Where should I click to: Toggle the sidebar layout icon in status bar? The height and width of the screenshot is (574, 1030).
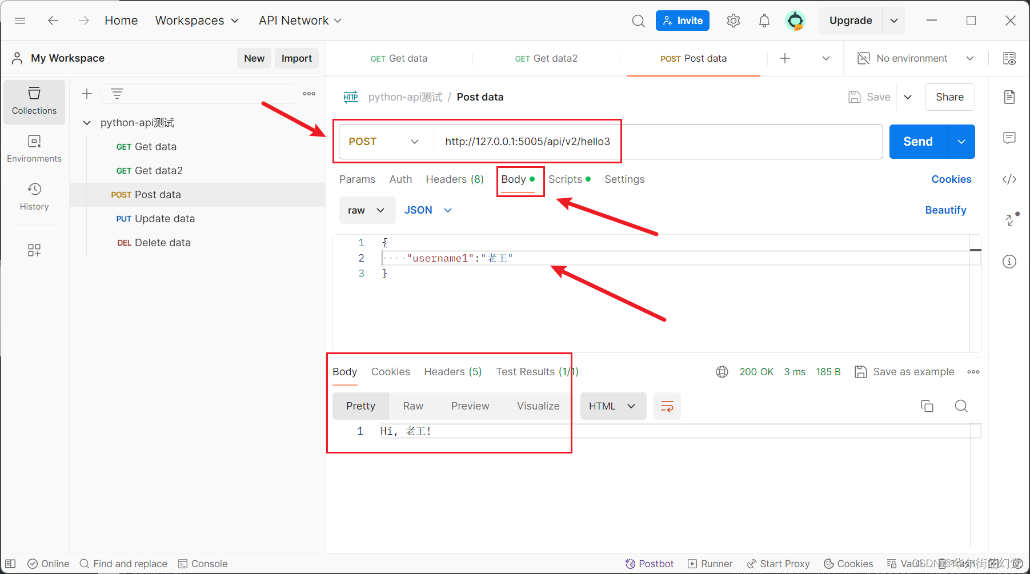coord(10,564)
